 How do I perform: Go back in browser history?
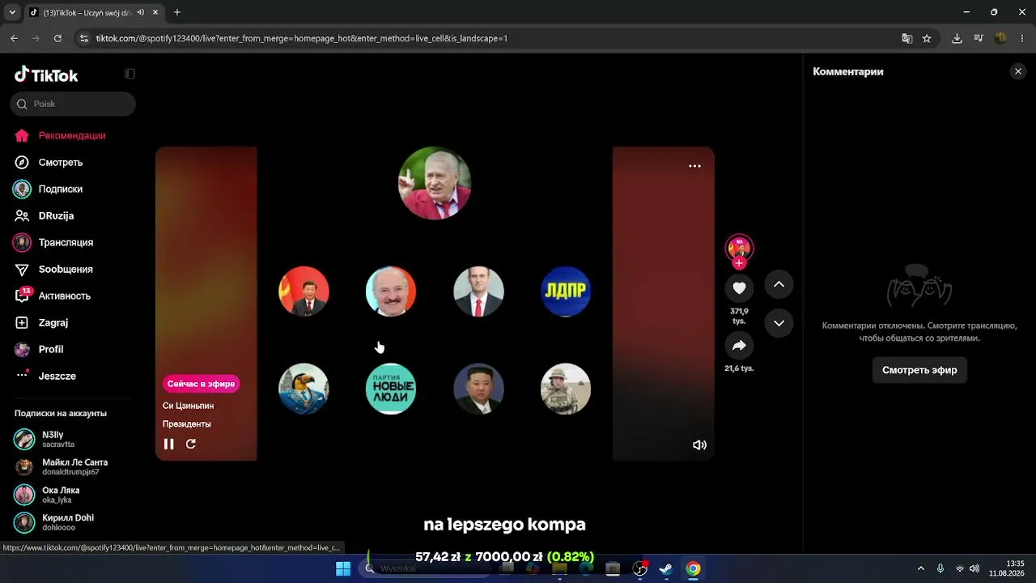pos(14,38)
